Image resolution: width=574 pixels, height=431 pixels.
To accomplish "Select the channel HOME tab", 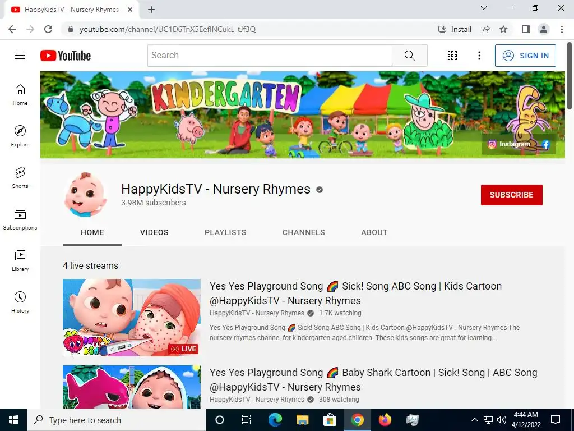I will tap(92, 232).
